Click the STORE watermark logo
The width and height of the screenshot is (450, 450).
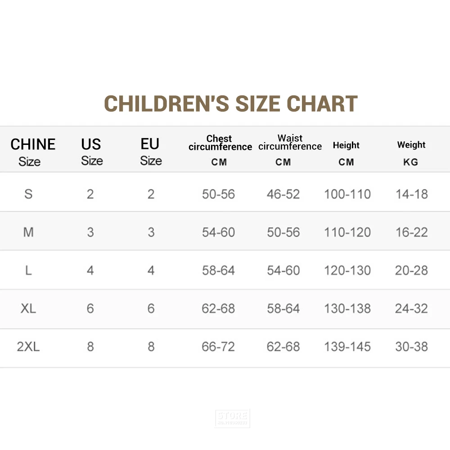(232, 418)
